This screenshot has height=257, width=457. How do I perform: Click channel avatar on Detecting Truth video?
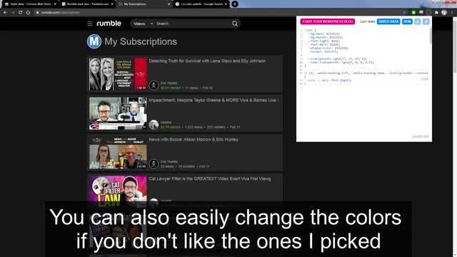click(154, 86)
